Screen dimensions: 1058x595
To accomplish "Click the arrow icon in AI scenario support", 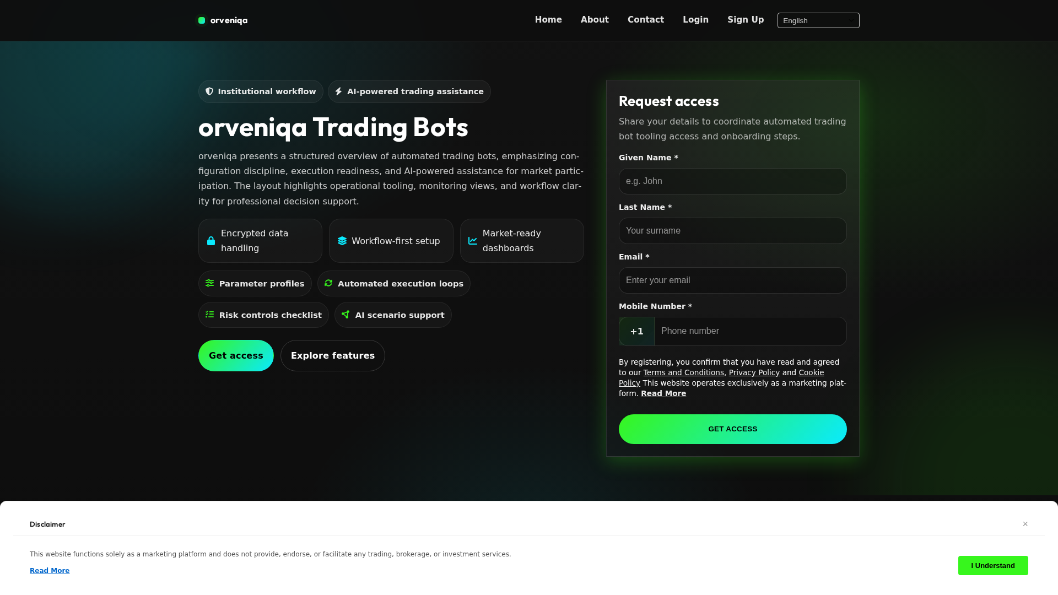I will coord(346,315).
